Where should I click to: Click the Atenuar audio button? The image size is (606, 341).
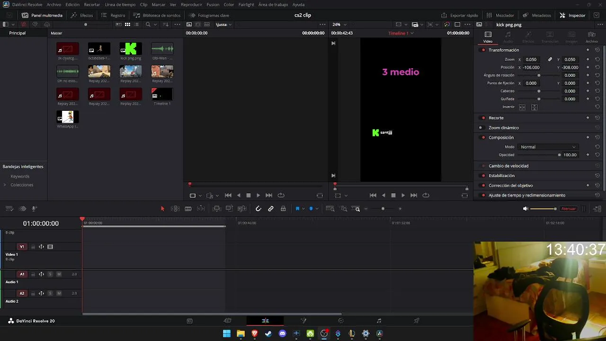coord(568,208)
